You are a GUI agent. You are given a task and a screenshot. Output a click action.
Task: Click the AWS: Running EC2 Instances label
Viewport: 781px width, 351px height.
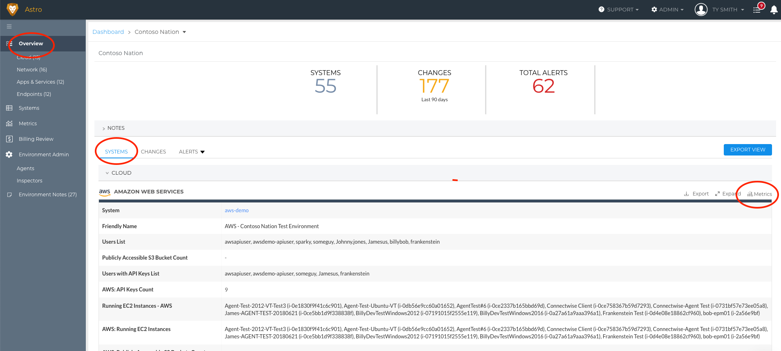click(x=137, y=329)
